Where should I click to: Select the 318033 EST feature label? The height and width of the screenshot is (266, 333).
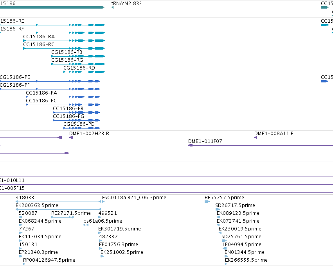click(x=25, y=198)
